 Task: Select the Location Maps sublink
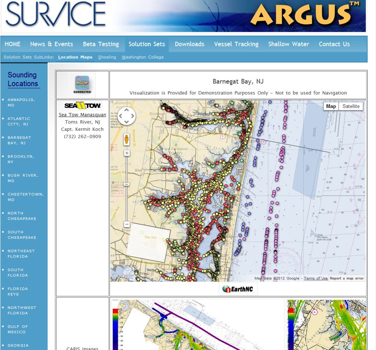[75, 57]
